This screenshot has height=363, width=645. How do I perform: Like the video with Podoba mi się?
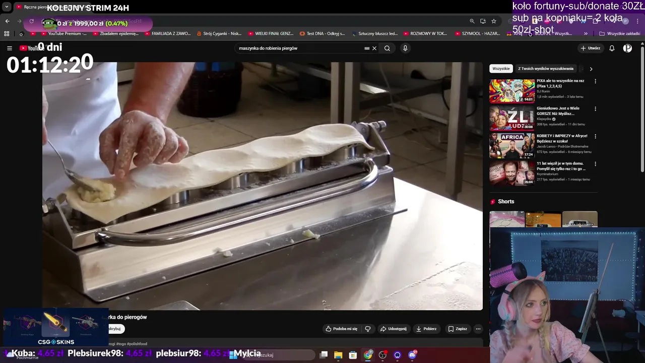342,329
